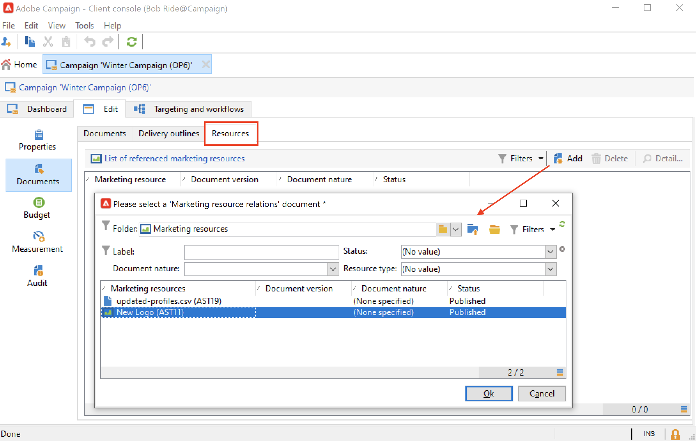Open Measurement section in sidebar
Screen dimensions: 696x441
37,242
